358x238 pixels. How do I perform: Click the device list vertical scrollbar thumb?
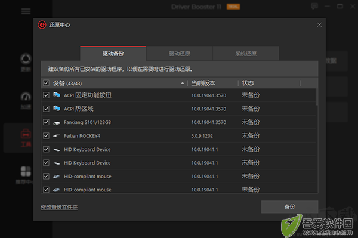pyautogui.click(x=317, y=97)
